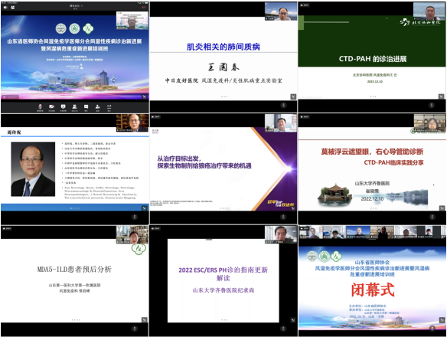Select dark-clothed participant thumbnail above 闭幕式 slide

[382, 232]
